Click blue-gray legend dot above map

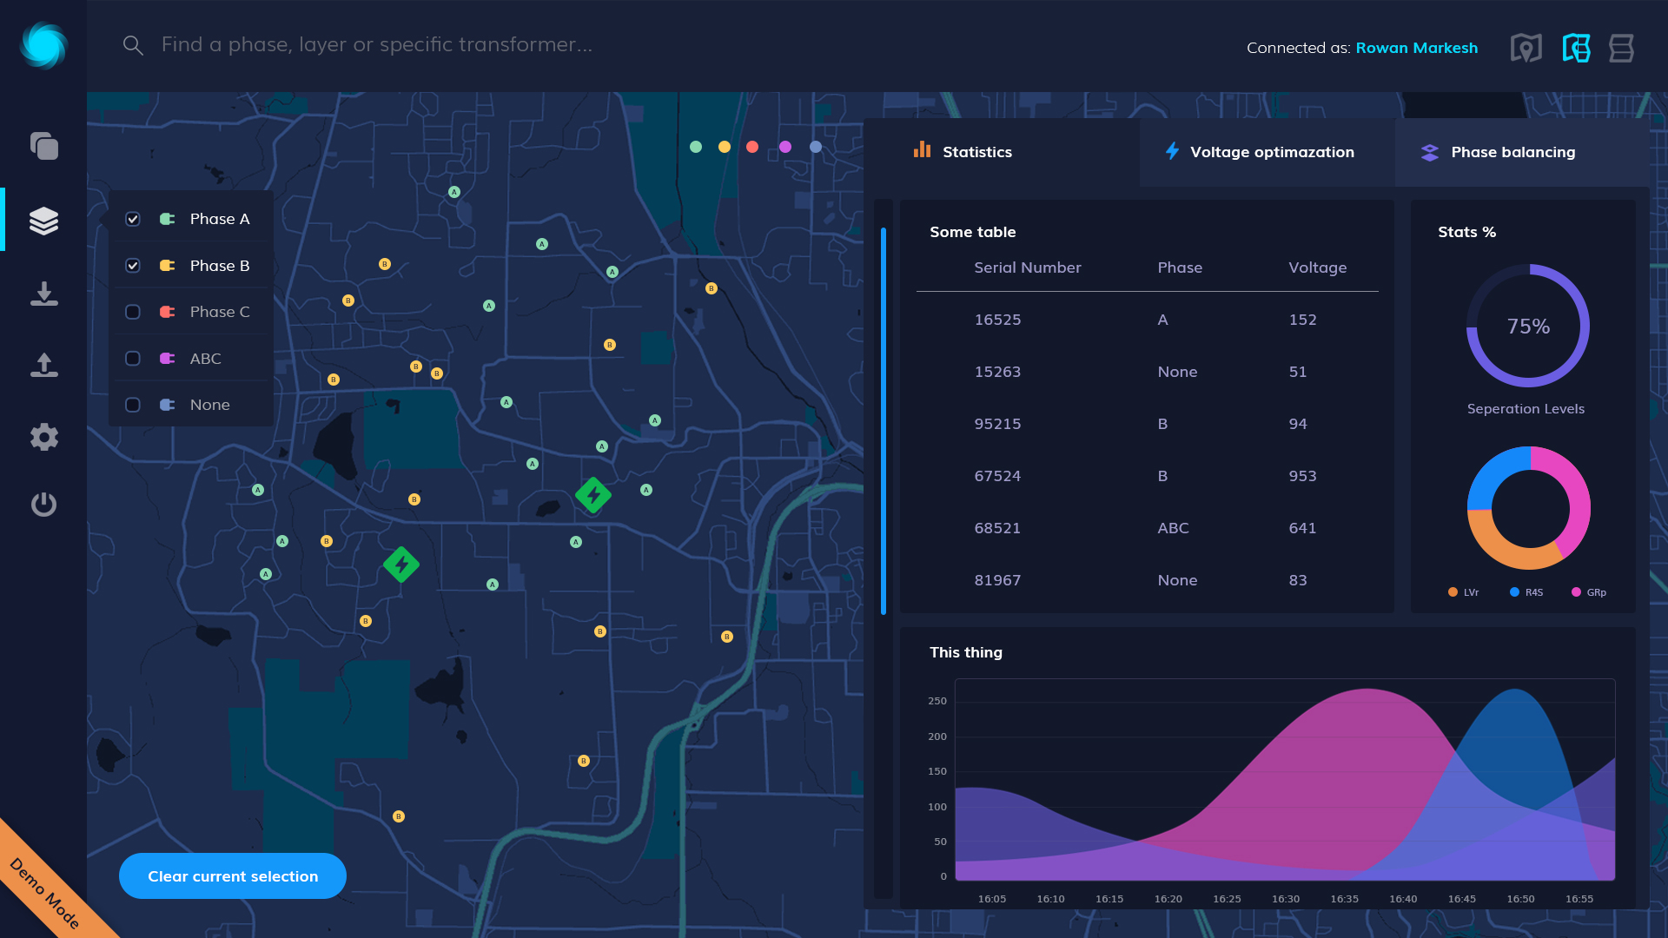(816, 147)
